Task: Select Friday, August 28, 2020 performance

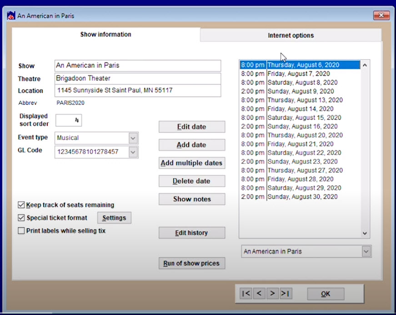Action: tap(300, 179)
